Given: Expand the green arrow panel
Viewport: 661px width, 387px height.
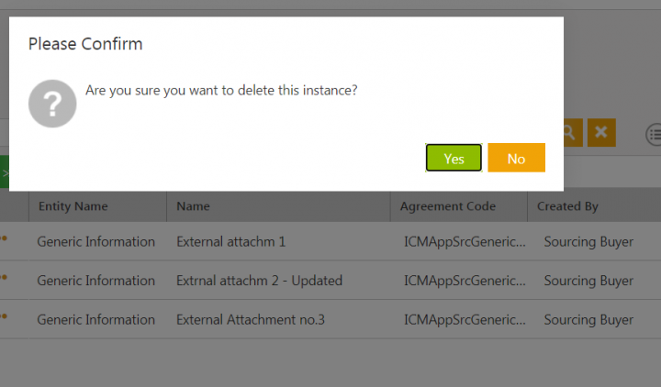Looking at the screenshot, I should click(5, 172).
